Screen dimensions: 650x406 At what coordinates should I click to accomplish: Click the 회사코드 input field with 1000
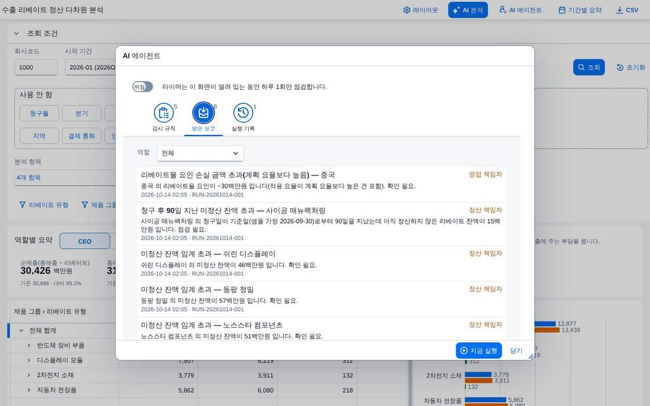(x=36, y=67)
